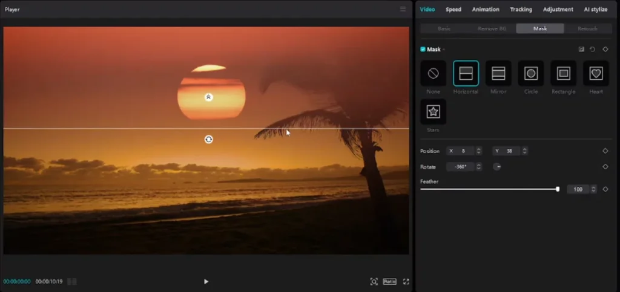620x292 pixels.
Task: Add a Position keyframe diamond
Action: [x=605, y=151]
